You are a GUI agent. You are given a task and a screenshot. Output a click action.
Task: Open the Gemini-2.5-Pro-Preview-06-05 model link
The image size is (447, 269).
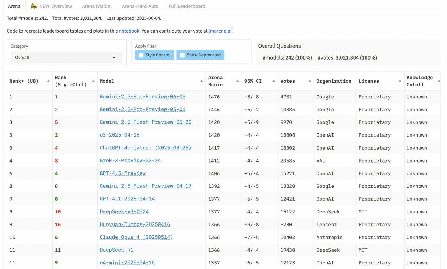pyautogui.click(x=142, y=97)
